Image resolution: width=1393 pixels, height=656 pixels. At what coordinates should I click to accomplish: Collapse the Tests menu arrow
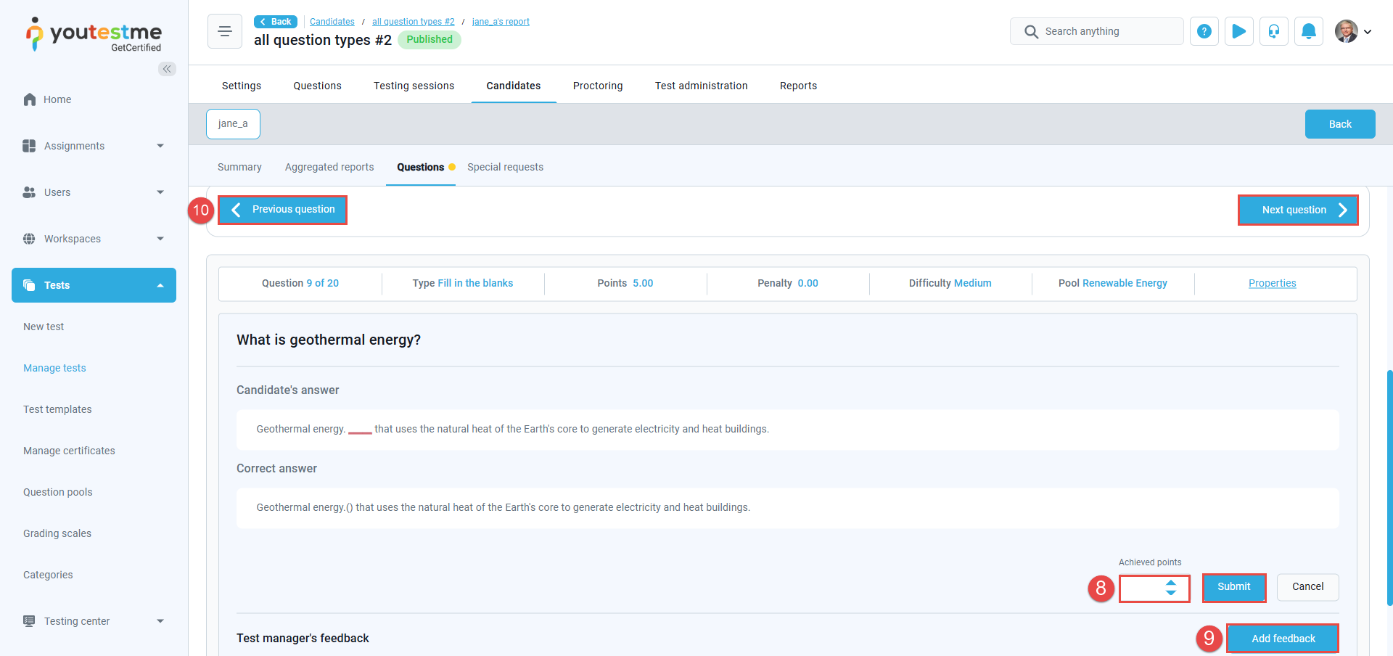(x=160, y=285)
